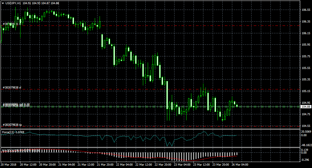Click the 21 Mar 12:00 time label
This screenshot has height=168, width=312.
point(86,165)
